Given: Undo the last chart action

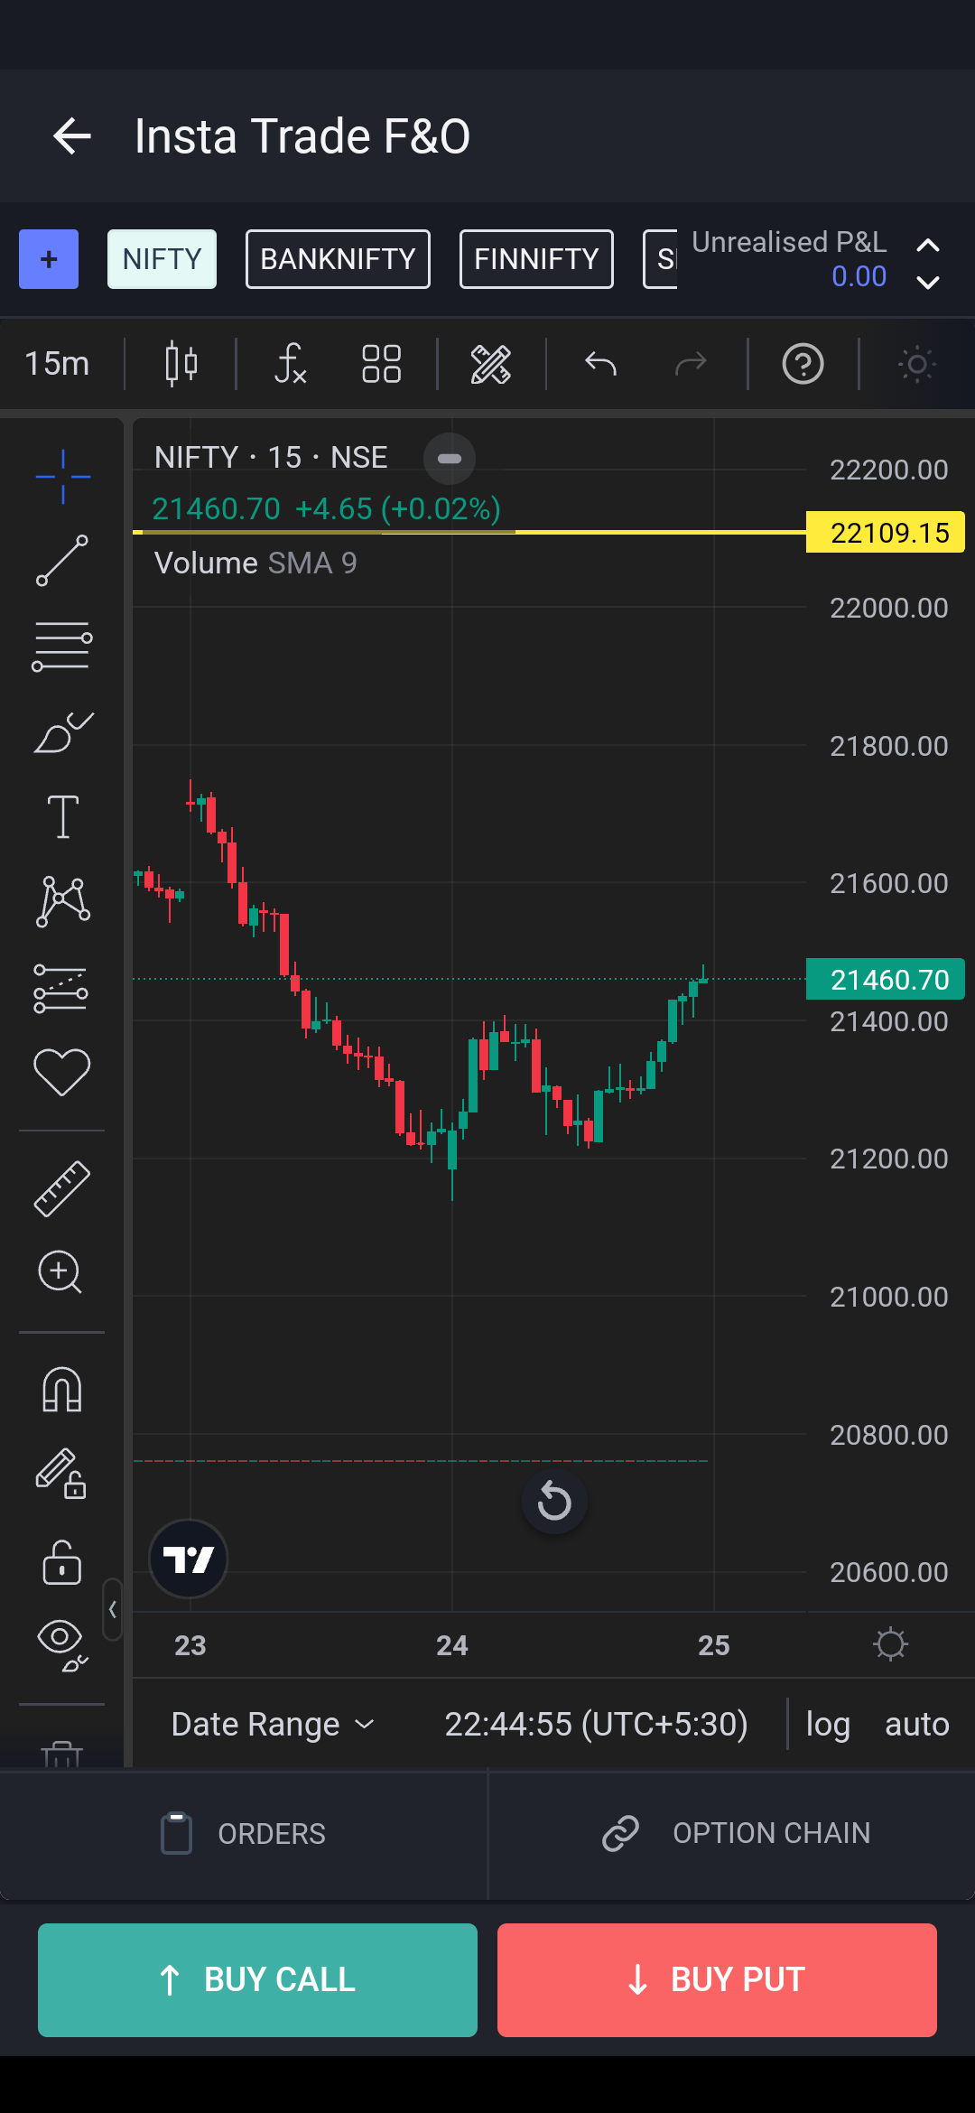Looking at the screenshot, I should (x=600, y=364).
